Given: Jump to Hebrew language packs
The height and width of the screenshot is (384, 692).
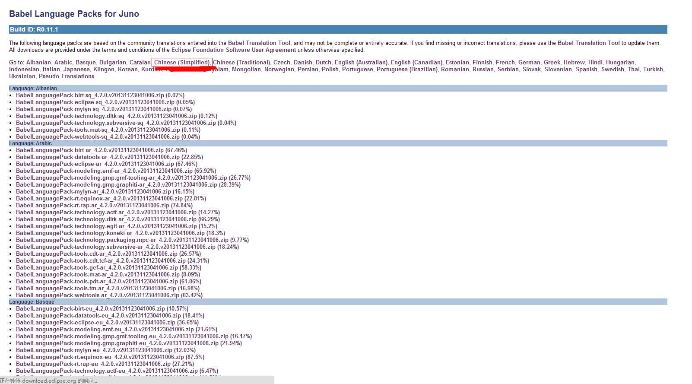Looking at the screenshot, I should pyautogui.click(x=574, y=62).
